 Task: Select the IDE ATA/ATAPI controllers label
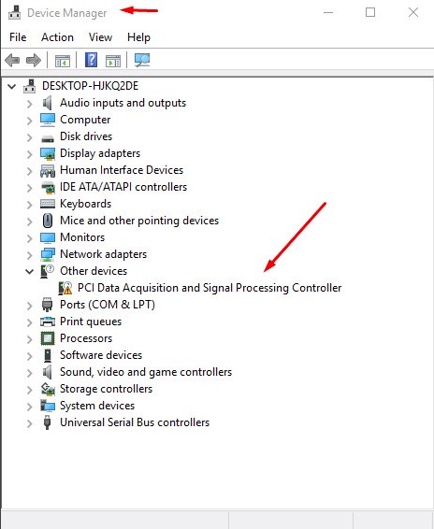(x=123, y=187)
